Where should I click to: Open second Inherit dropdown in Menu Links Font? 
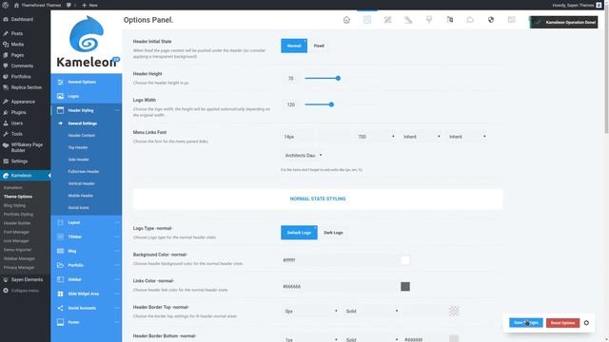(467, 137)
